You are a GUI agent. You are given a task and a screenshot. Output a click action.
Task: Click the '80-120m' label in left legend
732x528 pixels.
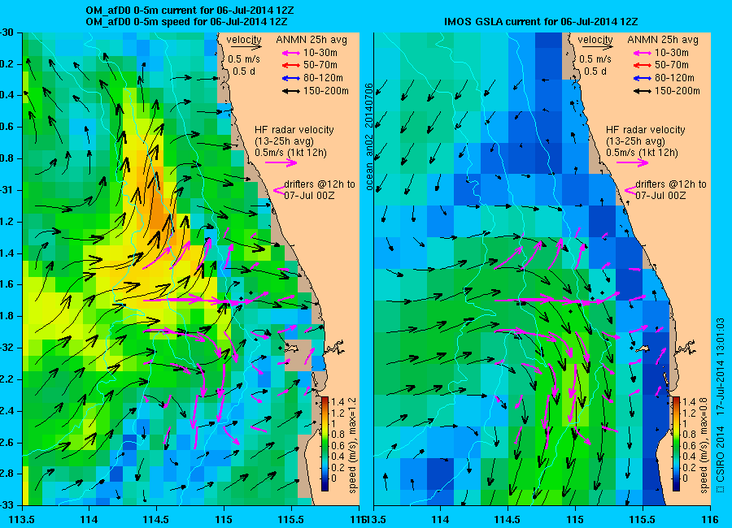(x=323, y=78)
